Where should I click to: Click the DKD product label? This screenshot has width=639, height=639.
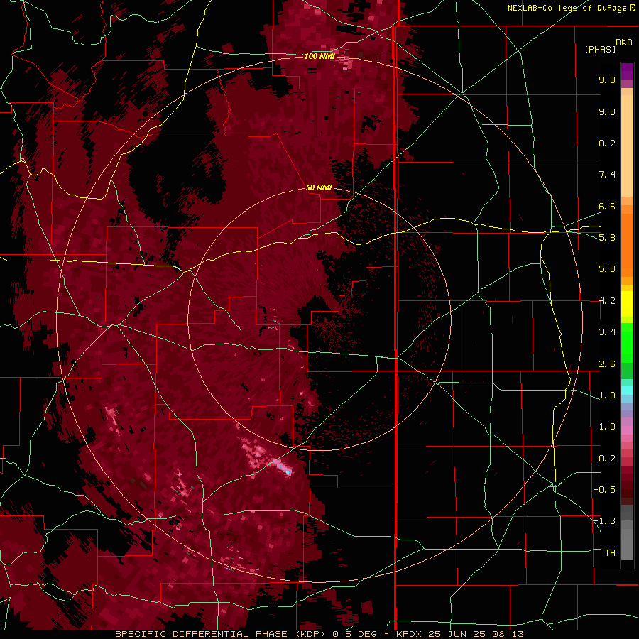point(623,43)
